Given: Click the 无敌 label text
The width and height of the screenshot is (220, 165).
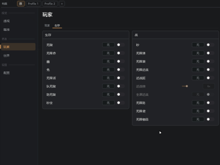Looking at the screenshot, I should point(49,45).
